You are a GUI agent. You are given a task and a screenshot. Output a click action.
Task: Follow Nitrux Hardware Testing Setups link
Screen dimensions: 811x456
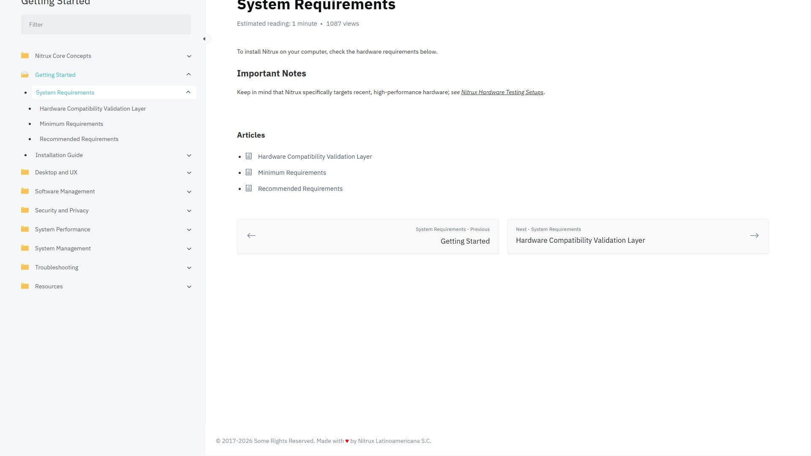tap(502, 92)
